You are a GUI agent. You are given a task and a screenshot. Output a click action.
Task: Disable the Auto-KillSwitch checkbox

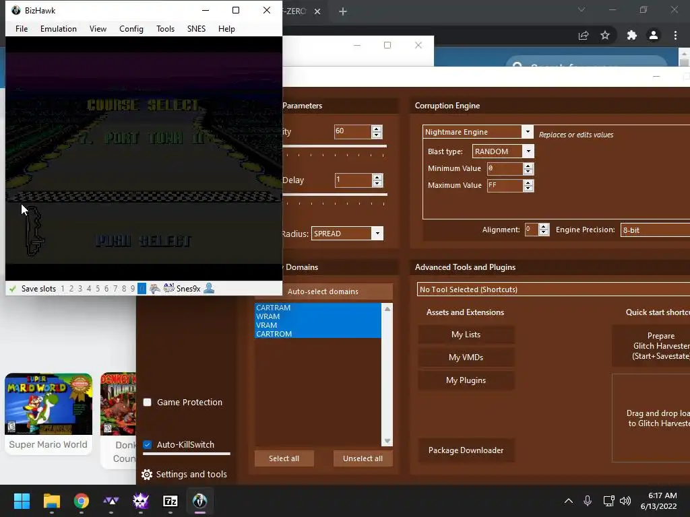pyautogui.click(x=148, y=444)
